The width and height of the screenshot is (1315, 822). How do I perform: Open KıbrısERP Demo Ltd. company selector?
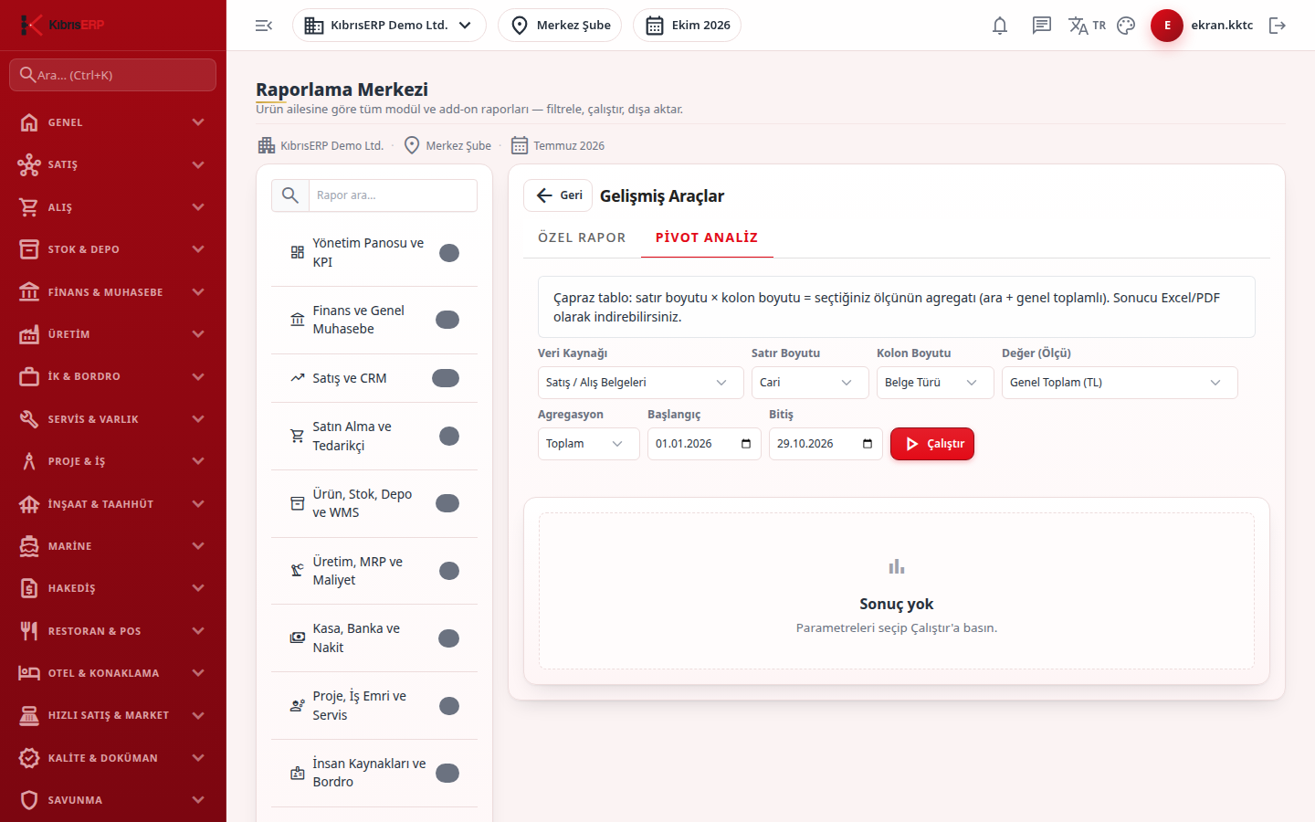pos(389,26)
